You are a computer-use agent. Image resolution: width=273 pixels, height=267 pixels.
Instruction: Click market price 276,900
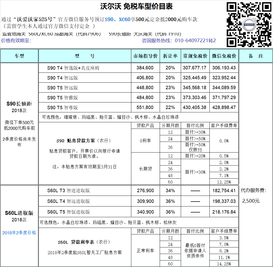[x=145, y=191]
